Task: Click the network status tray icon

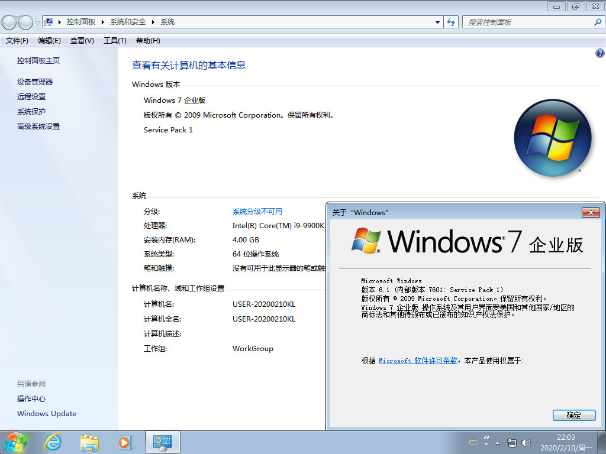Action: pyautogui.click(x=512, y=443)
